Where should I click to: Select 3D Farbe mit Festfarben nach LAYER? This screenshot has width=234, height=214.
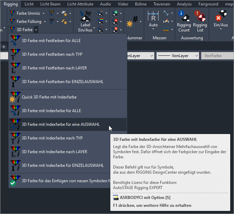click(x=68, y=68)
